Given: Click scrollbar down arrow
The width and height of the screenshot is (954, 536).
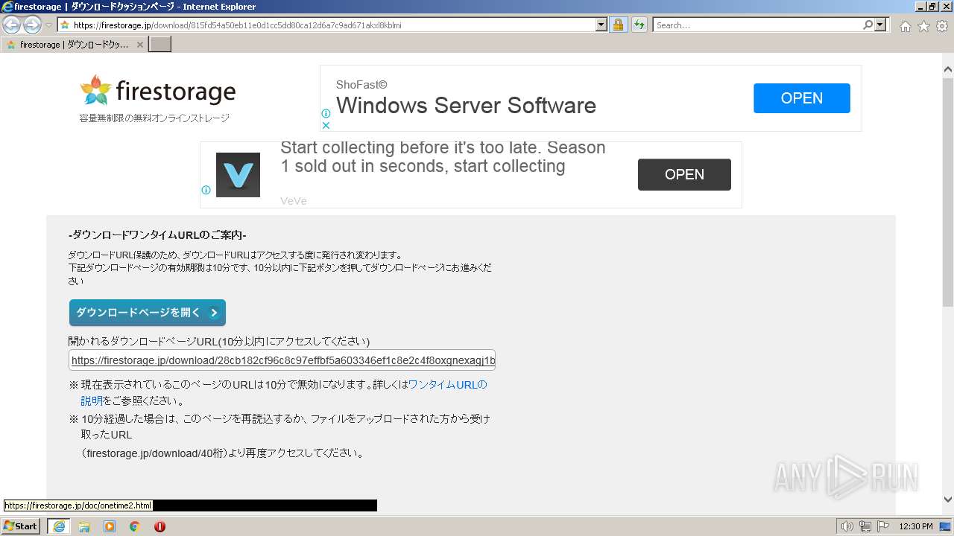Looking at the screenshot, I should (x=947, y=500).
